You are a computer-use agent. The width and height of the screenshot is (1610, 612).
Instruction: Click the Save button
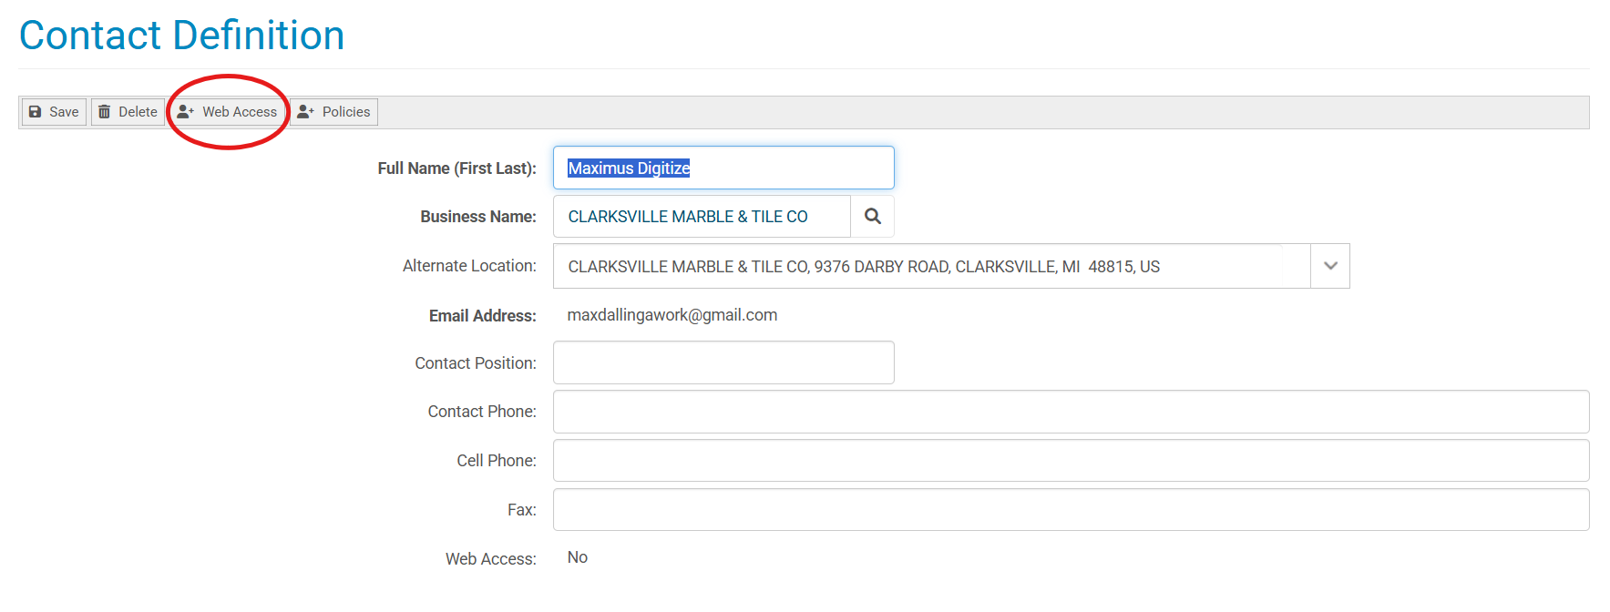[x=54, y=112]
